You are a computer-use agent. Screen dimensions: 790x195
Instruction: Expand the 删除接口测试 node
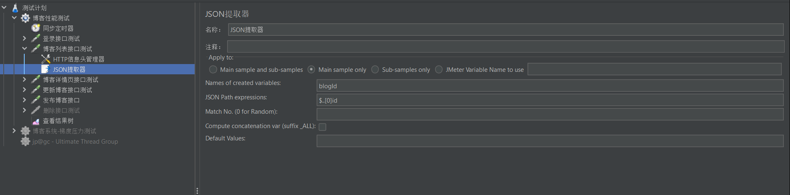pyautogui.click(x=24, y=110)
